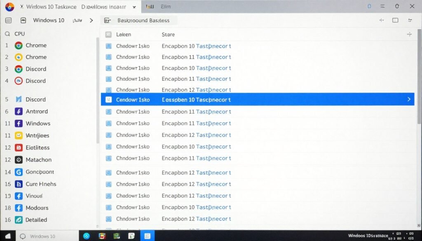Screen dimensions: 422x241
Task: Expand the highlighted row using its right chevron
Action: click(408, 99)
